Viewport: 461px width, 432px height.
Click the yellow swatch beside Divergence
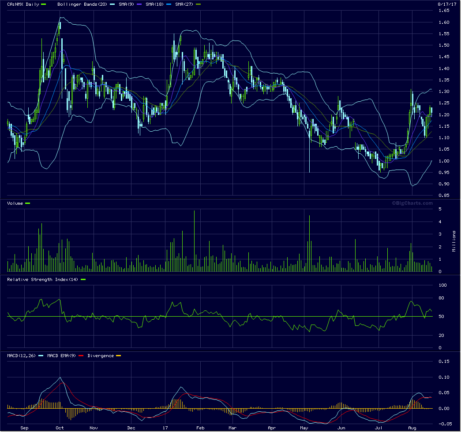click(119, 356)
